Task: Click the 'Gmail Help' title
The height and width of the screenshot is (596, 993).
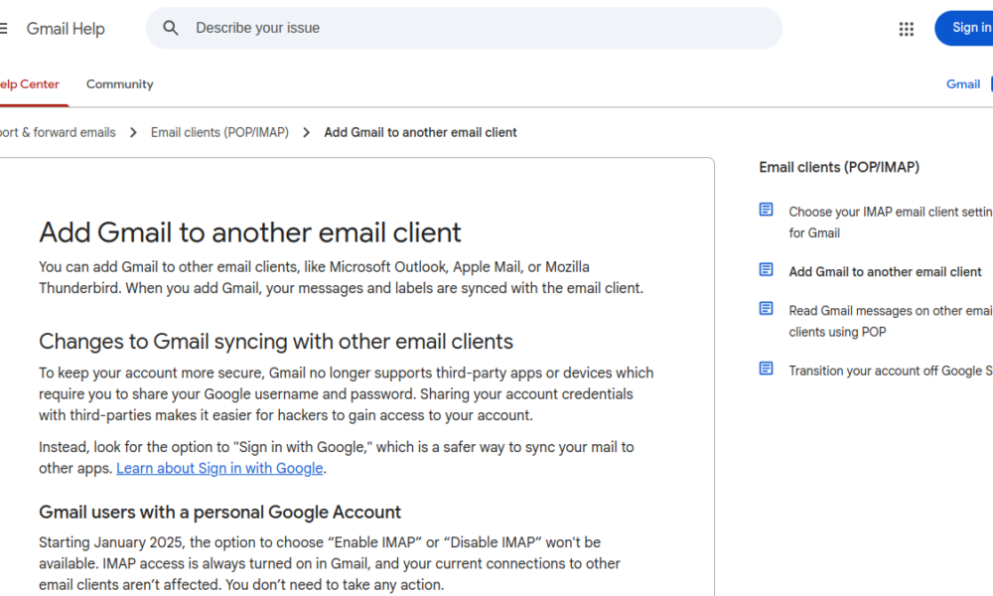Action: point(66,29)
